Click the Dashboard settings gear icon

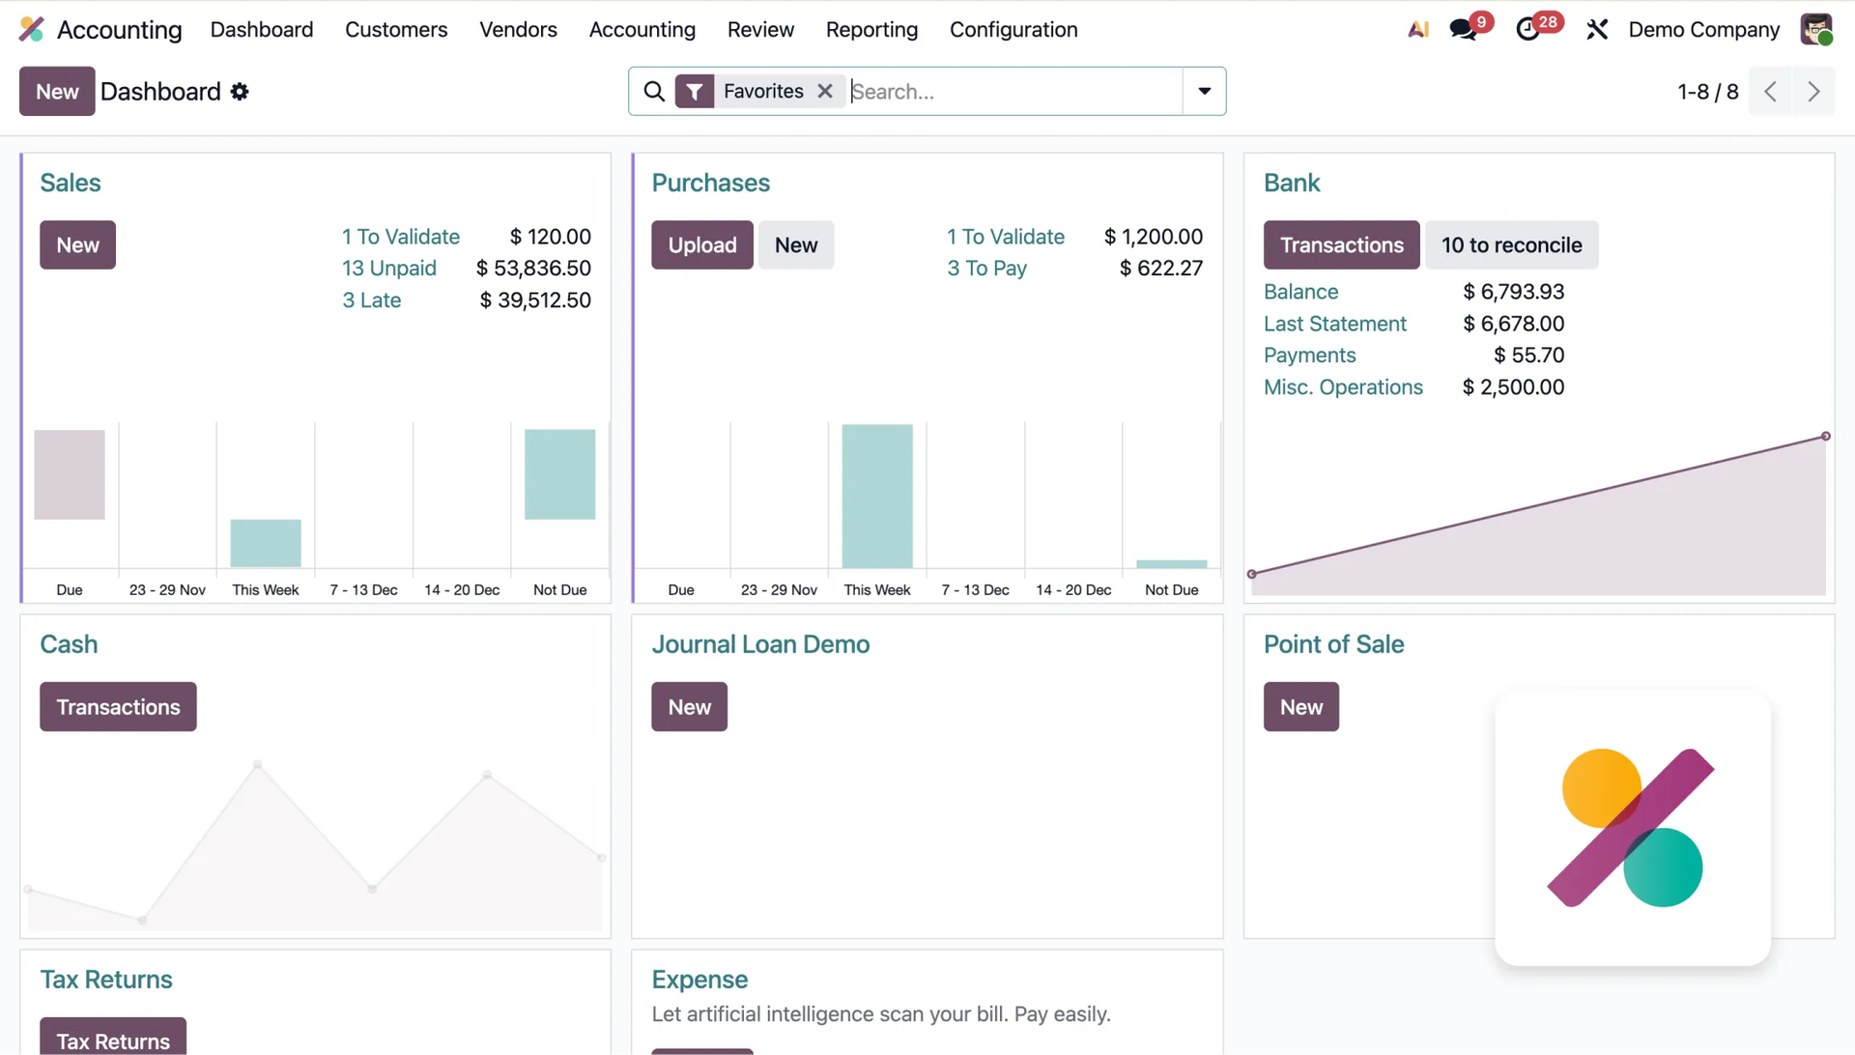[x=240, y=92]
